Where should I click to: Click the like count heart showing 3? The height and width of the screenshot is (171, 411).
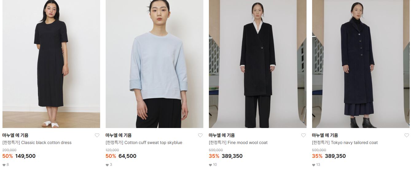(x=107, y=165)
